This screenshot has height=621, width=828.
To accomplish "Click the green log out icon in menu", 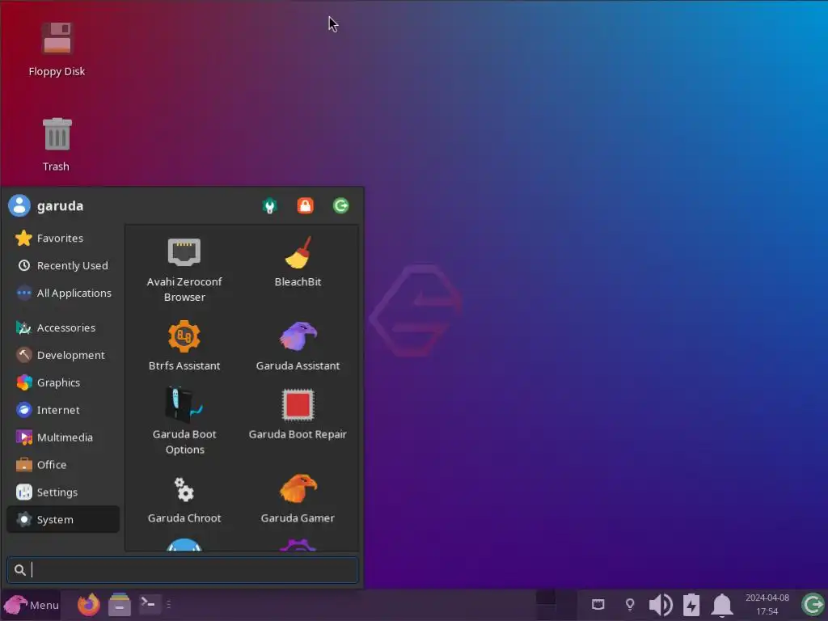I will tap(340, 205).
